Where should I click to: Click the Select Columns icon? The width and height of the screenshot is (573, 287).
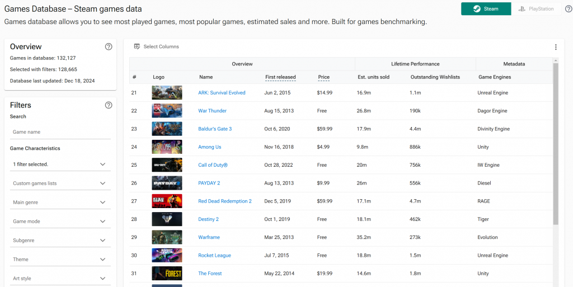tap(137, 47)
